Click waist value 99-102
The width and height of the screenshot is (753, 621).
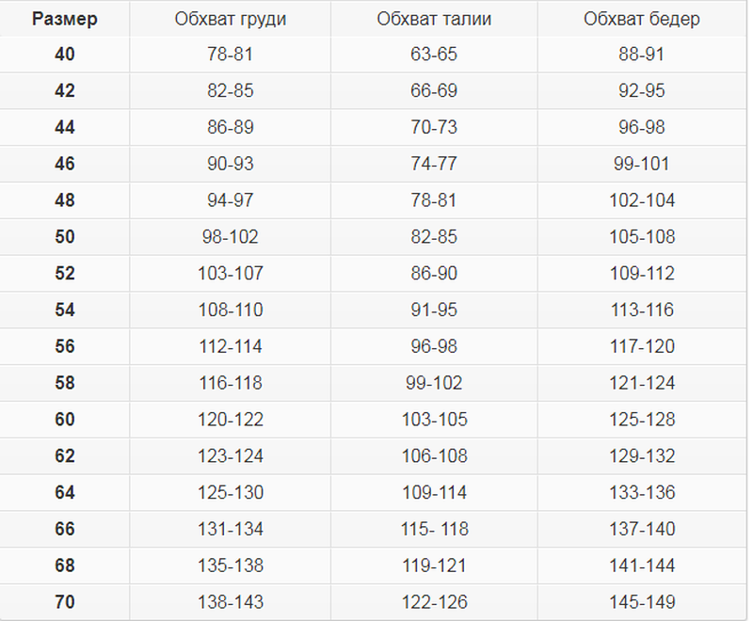coord(434,383)
